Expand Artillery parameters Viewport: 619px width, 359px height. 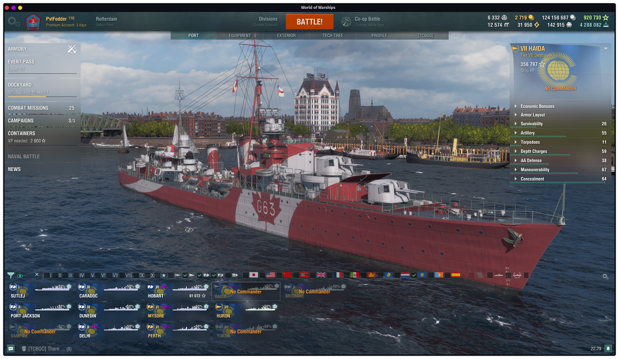point(561,133)
